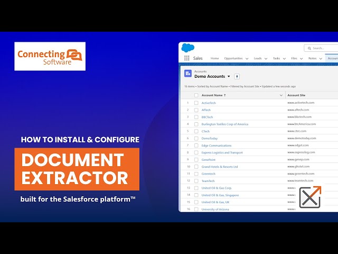This screenshot has width=338, height=254.
Task: Check the University of Arizona row checkbox
Action: 196,210
